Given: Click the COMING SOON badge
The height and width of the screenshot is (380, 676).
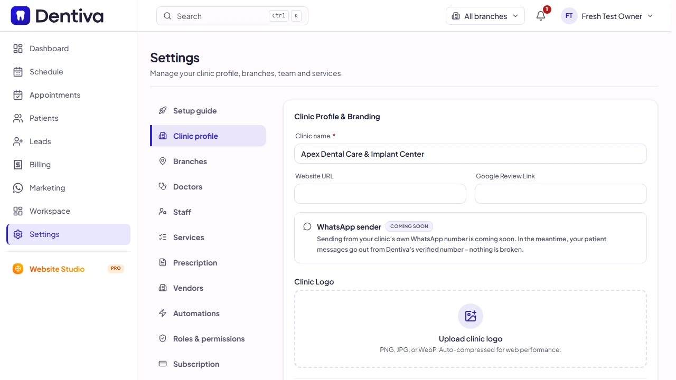Looking at the screenshot, I should click(x=409, y=226).
